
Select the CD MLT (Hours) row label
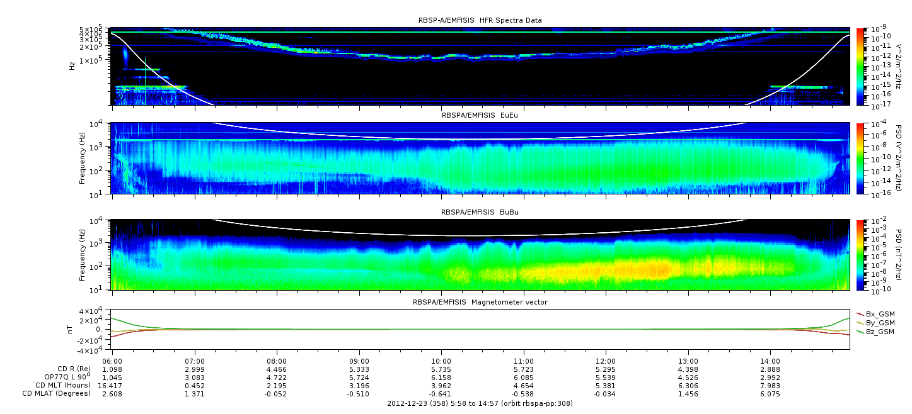pyautogui.click(x=63, y=385)
